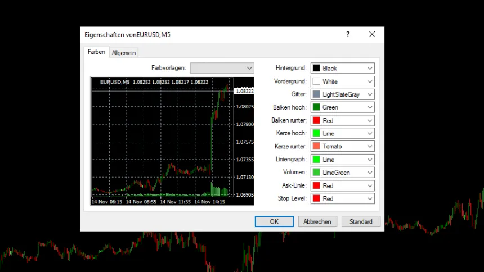484x272 pixels.
Task: Click the Balken runter red color swatch
Action: [x=316, y=120]
